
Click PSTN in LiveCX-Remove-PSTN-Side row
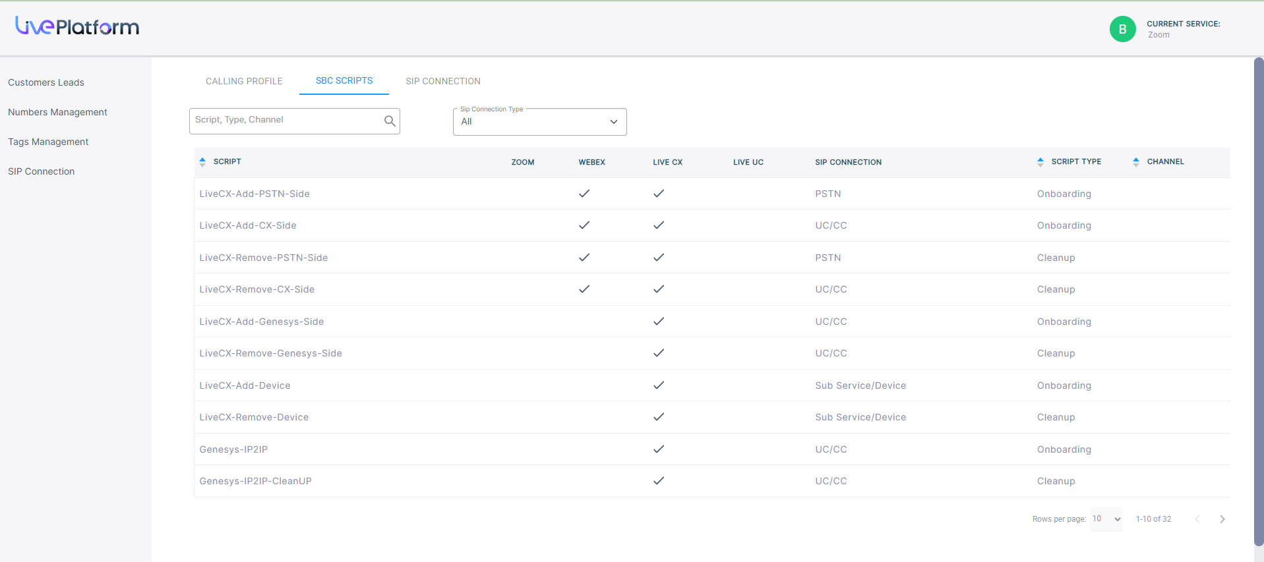[828, 258]
